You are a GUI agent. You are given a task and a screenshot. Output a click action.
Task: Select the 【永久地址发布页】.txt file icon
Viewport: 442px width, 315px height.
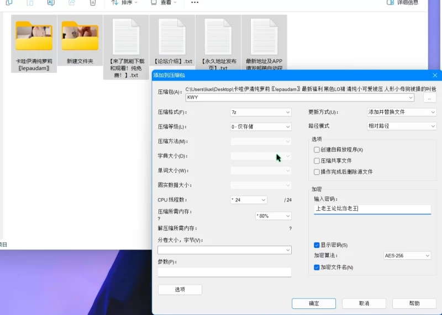click(218, 37)
